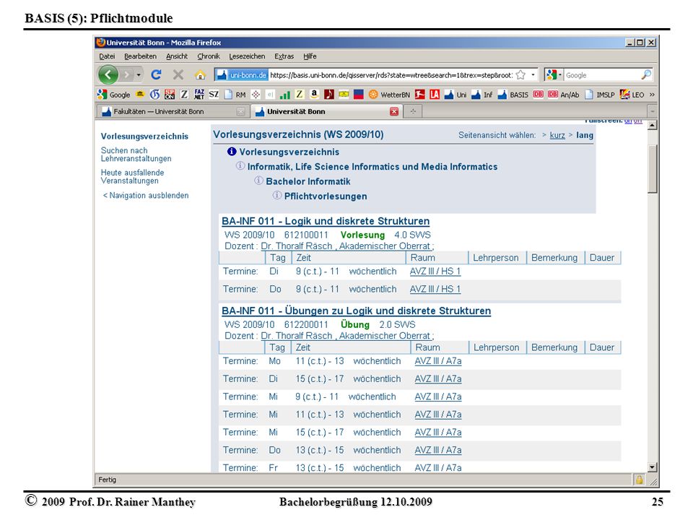Open the Datei menu
693x520 pixels.
coord(107,56)
